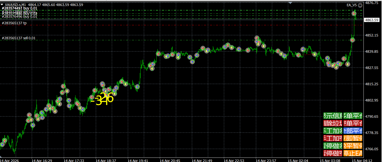Click the trade marker on the sell 0.01 line

coord(352,40)
